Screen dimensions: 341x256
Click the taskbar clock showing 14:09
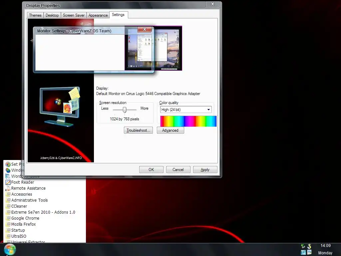[325, 246]
